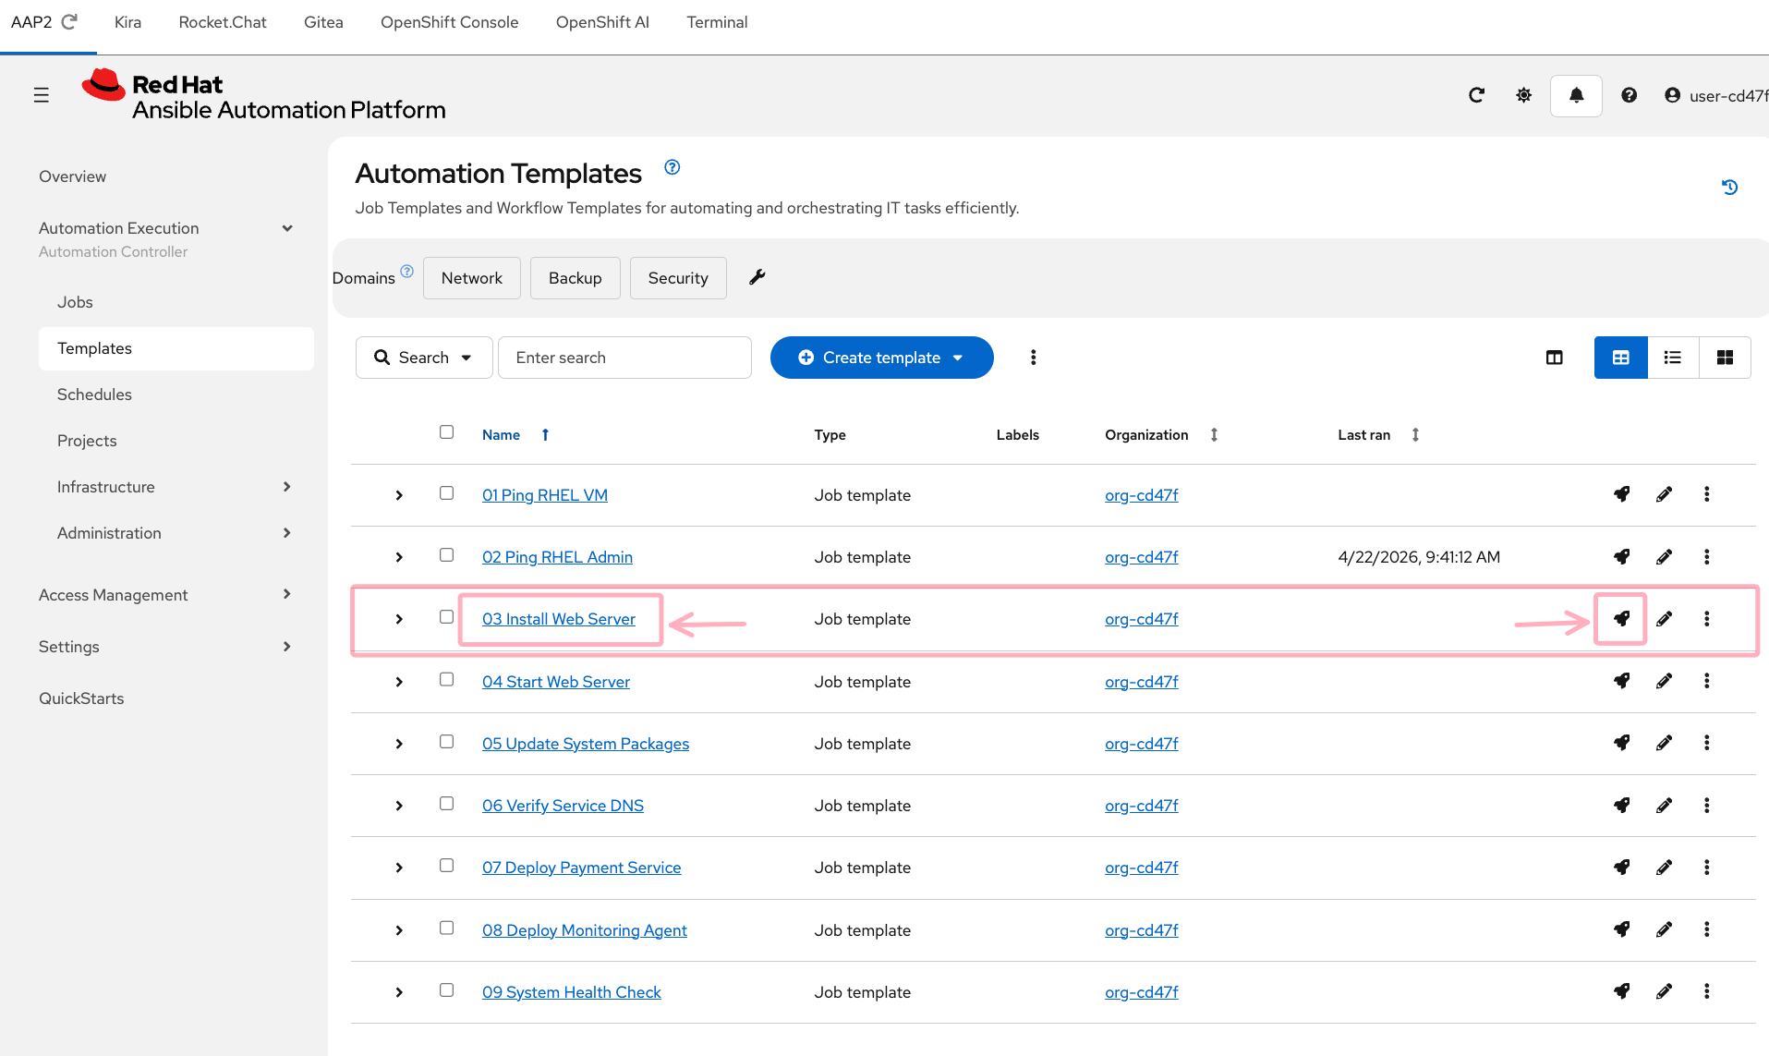
Task: Click help icon beside Automation Templates title
Action: [672, 167]
